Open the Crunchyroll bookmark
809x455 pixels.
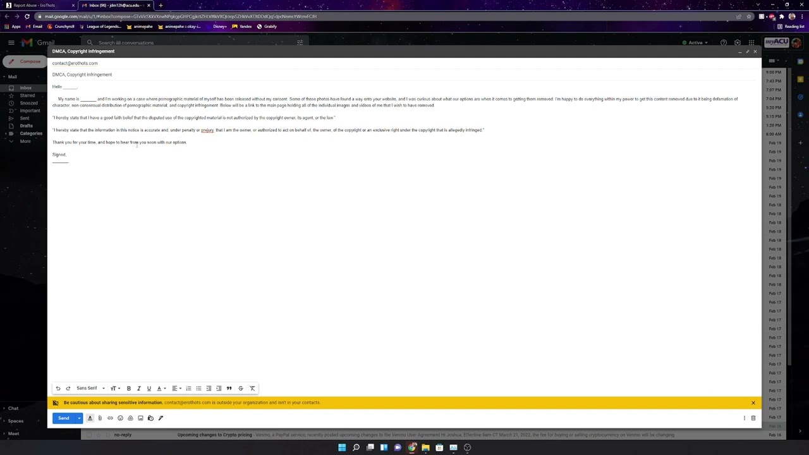(x=61, y=27)
